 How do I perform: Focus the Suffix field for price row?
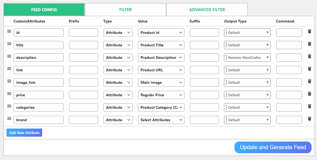pyautogui.click(x=204, y=95)
